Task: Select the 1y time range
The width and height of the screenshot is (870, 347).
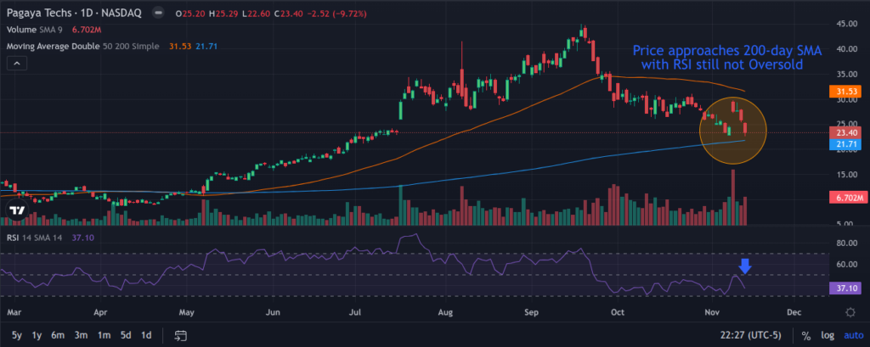Action: tap(36, 334)
